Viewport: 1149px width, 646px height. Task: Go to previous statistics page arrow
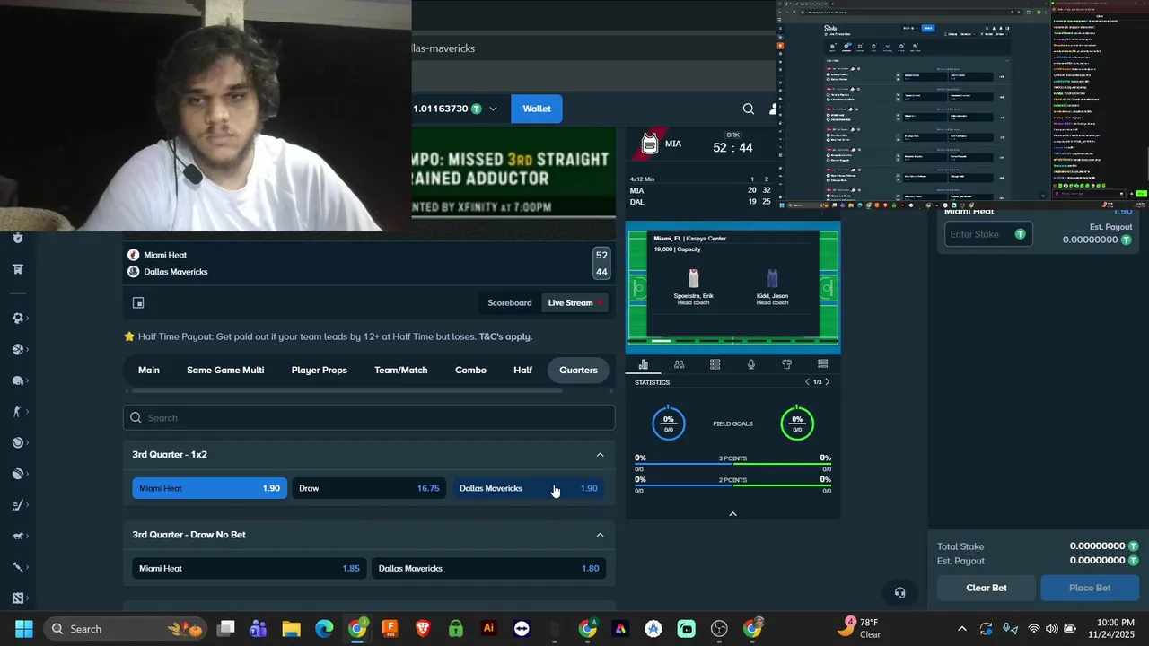coord(807,382)
